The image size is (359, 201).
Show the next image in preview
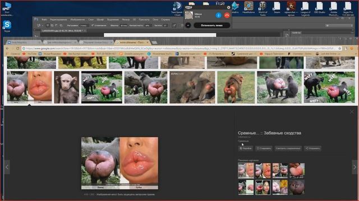(355, 167)
